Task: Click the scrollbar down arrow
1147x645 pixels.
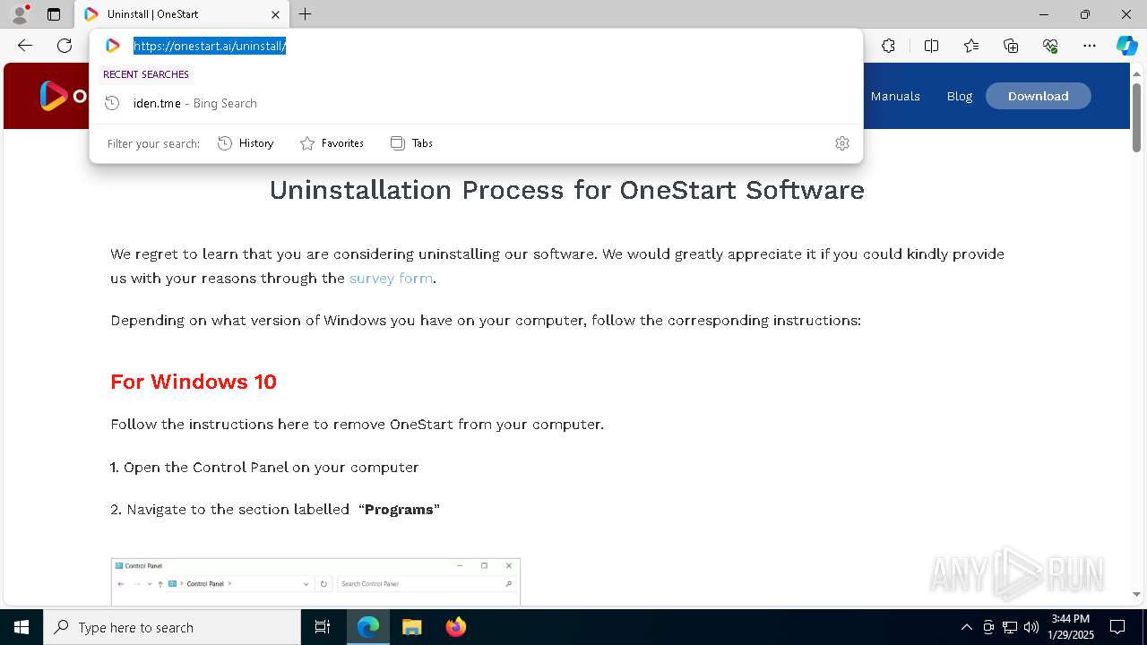Action: pos(1136,594)
